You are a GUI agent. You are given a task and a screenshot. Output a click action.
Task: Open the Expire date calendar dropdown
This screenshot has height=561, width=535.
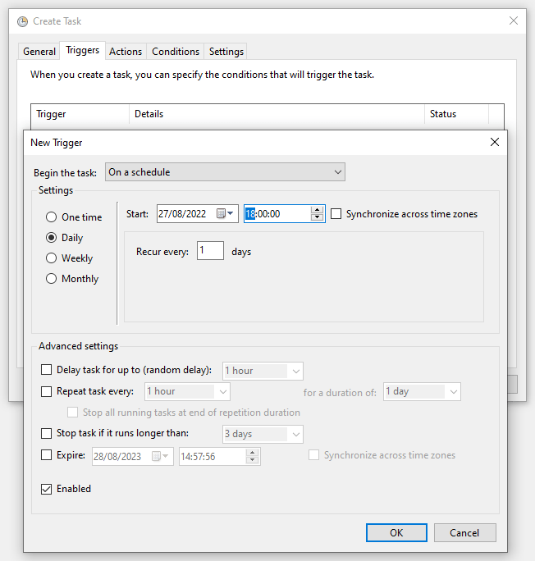click(160, 456)
